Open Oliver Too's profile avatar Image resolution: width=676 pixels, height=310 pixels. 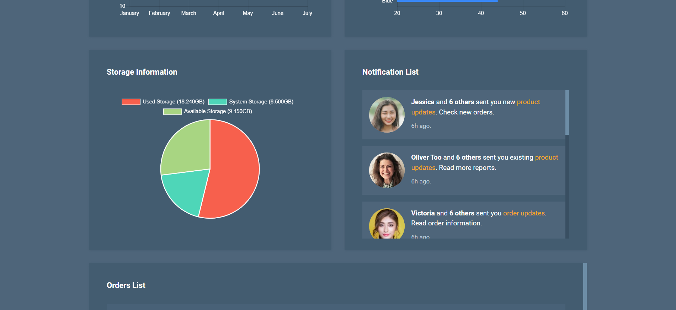tap(387, 170)
